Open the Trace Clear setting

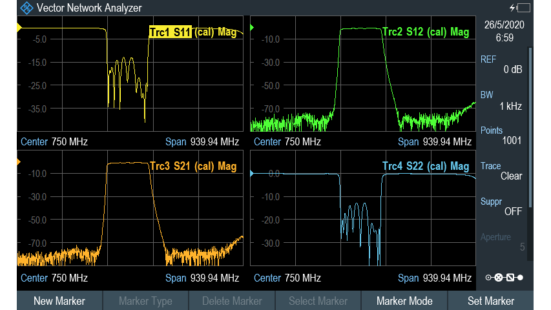click(503, 171)
